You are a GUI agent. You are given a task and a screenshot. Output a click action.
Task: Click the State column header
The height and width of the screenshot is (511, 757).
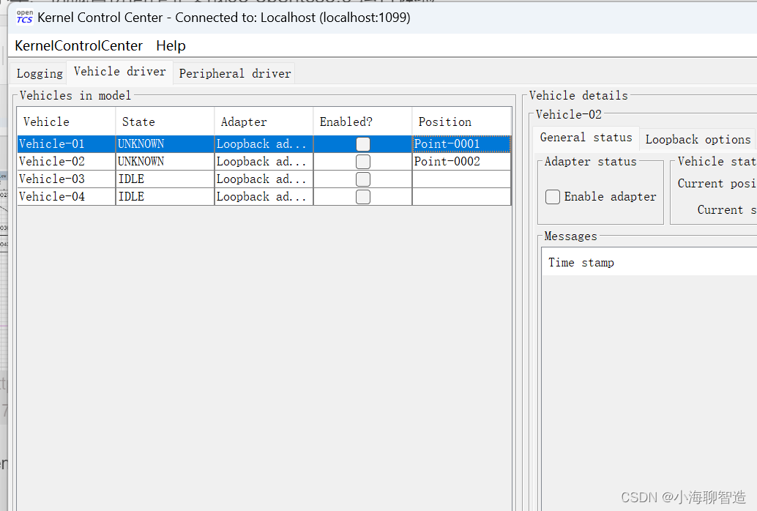[x=165, y=122]
